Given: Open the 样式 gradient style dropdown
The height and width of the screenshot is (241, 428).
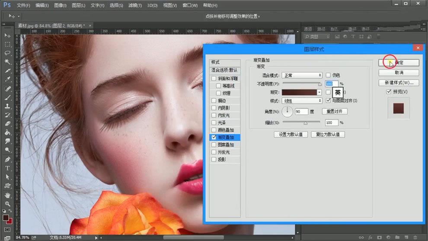Looking at the screenshot, I should (302, 100).
